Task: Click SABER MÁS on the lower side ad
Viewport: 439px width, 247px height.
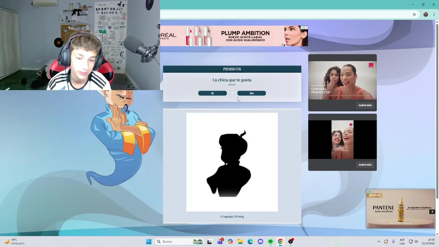Action: 365,165
